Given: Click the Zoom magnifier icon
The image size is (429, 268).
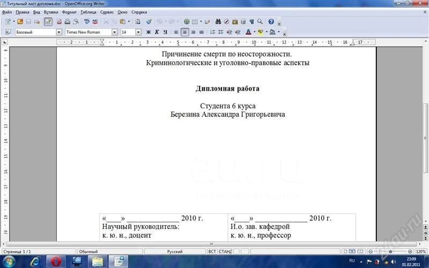Looking at the screenshot, I should coord(260,21).
